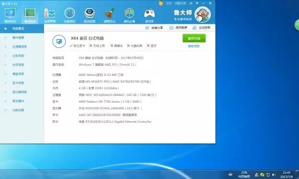The width and height of the screenshot is (299, 179).
Task: Click MS-M3A870 PRO motherboard value
Action: pyautogui.click(x=115, y=82)
